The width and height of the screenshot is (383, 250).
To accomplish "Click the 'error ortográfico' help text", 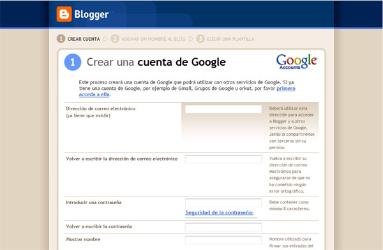I will (x=287, y=191).
